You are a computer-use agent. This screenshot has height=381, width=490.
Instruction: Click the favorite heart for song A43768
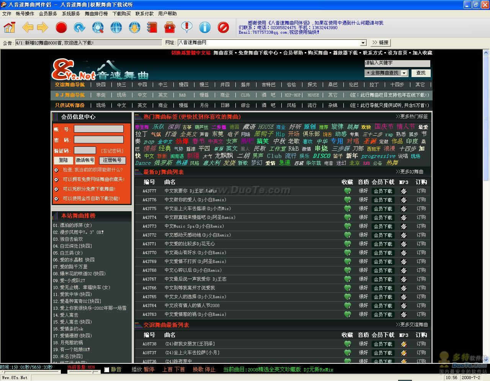pyautogui.click(x=348, y=270)
